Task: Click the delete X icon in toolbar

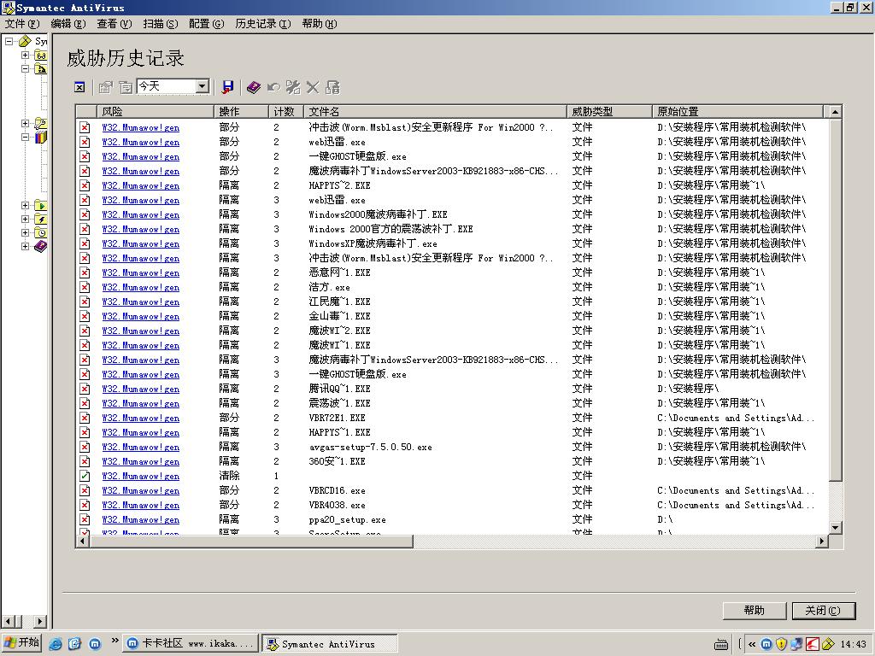Action: pyautogui.click(x=313, y=87)
